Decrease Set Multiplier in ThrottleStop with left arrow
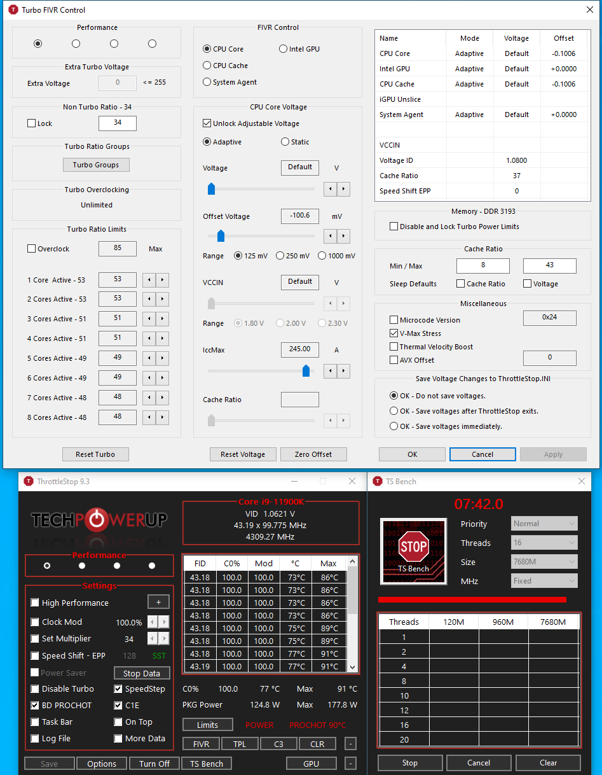 (153, 638)
